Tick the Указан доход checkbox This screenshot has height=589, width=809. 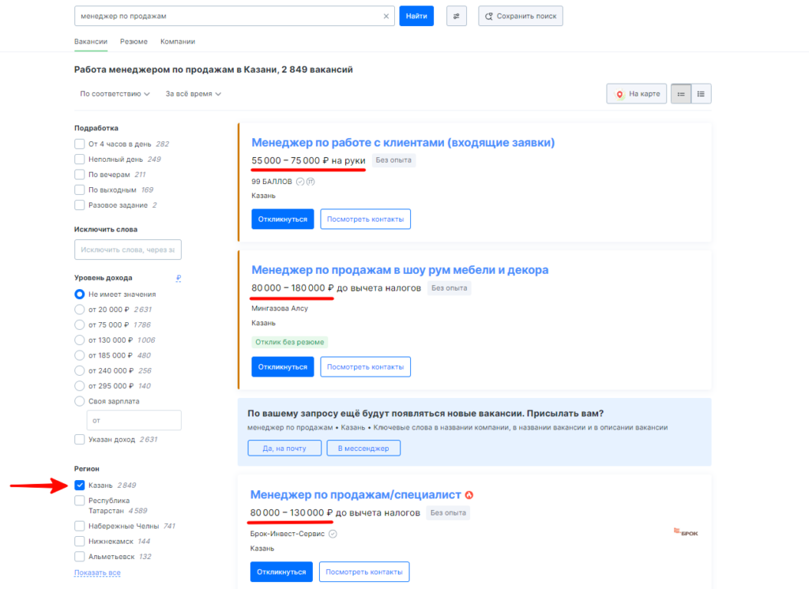click(x=80, y=440)
